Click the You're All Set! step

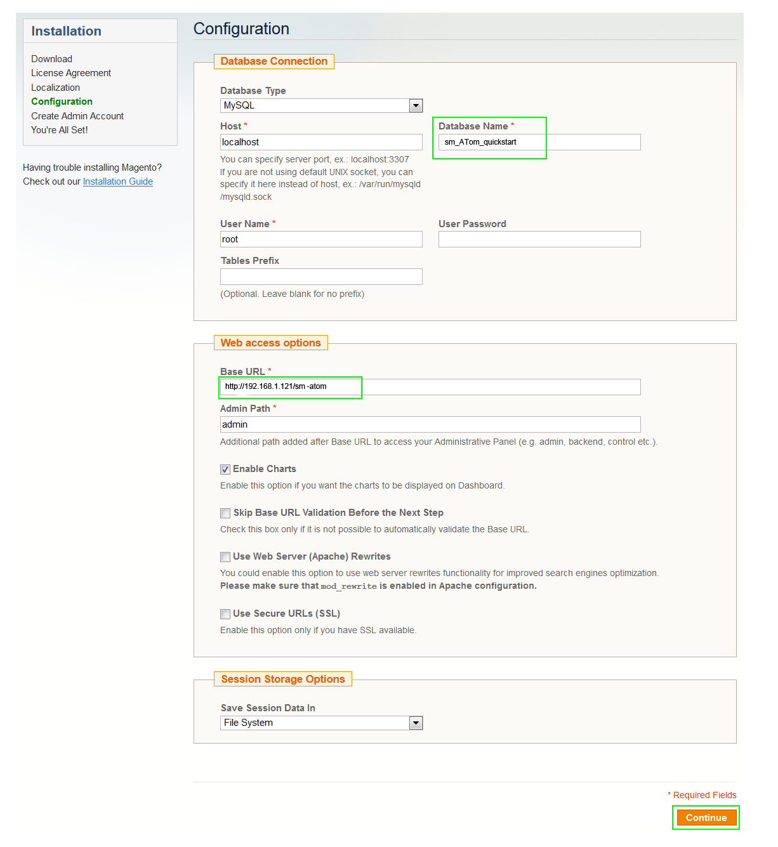click(x=60, y=130)
